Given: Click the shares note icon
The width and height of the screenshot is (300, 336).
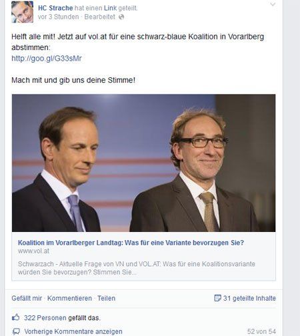Looking at the screenshot, I should pos(217,298).
